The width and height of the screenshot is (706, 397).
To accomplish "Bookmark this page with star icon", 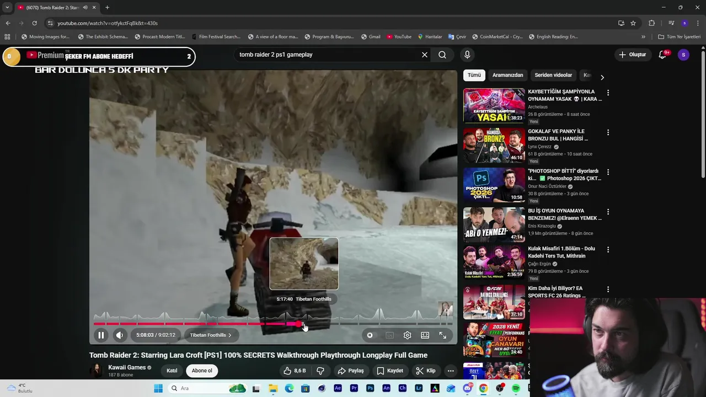I will point(633,23).
